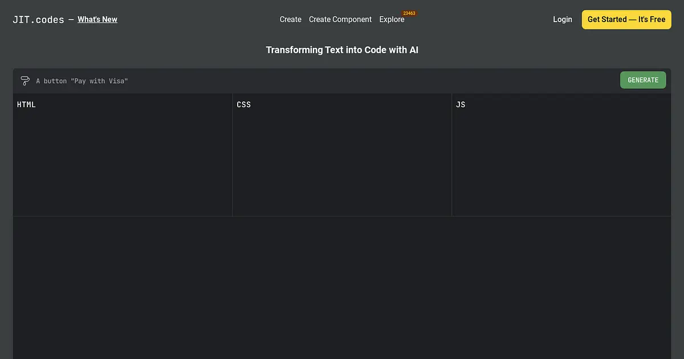Select the HTML panel label
684x359 pixels.
[26, 105]
